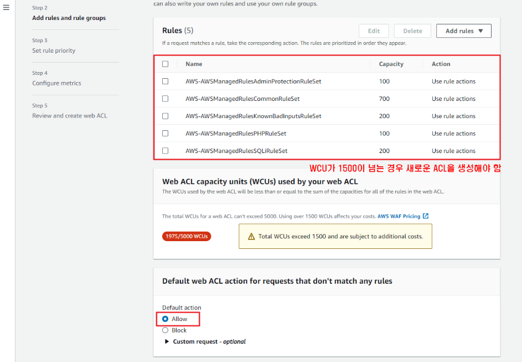Select the Allow default action radio button
522x362 pixels.
165,319
